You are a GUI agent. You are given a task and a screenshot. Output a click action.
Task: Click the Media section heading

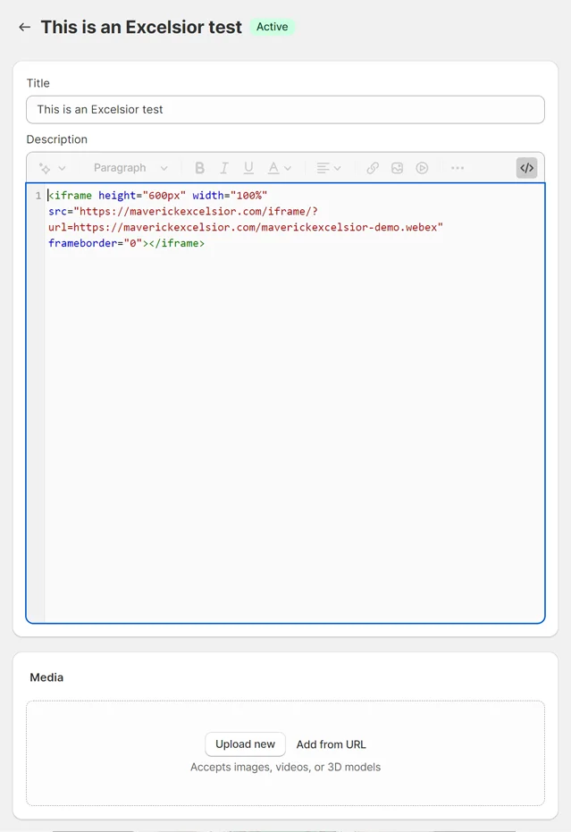(x=46, y=677)
